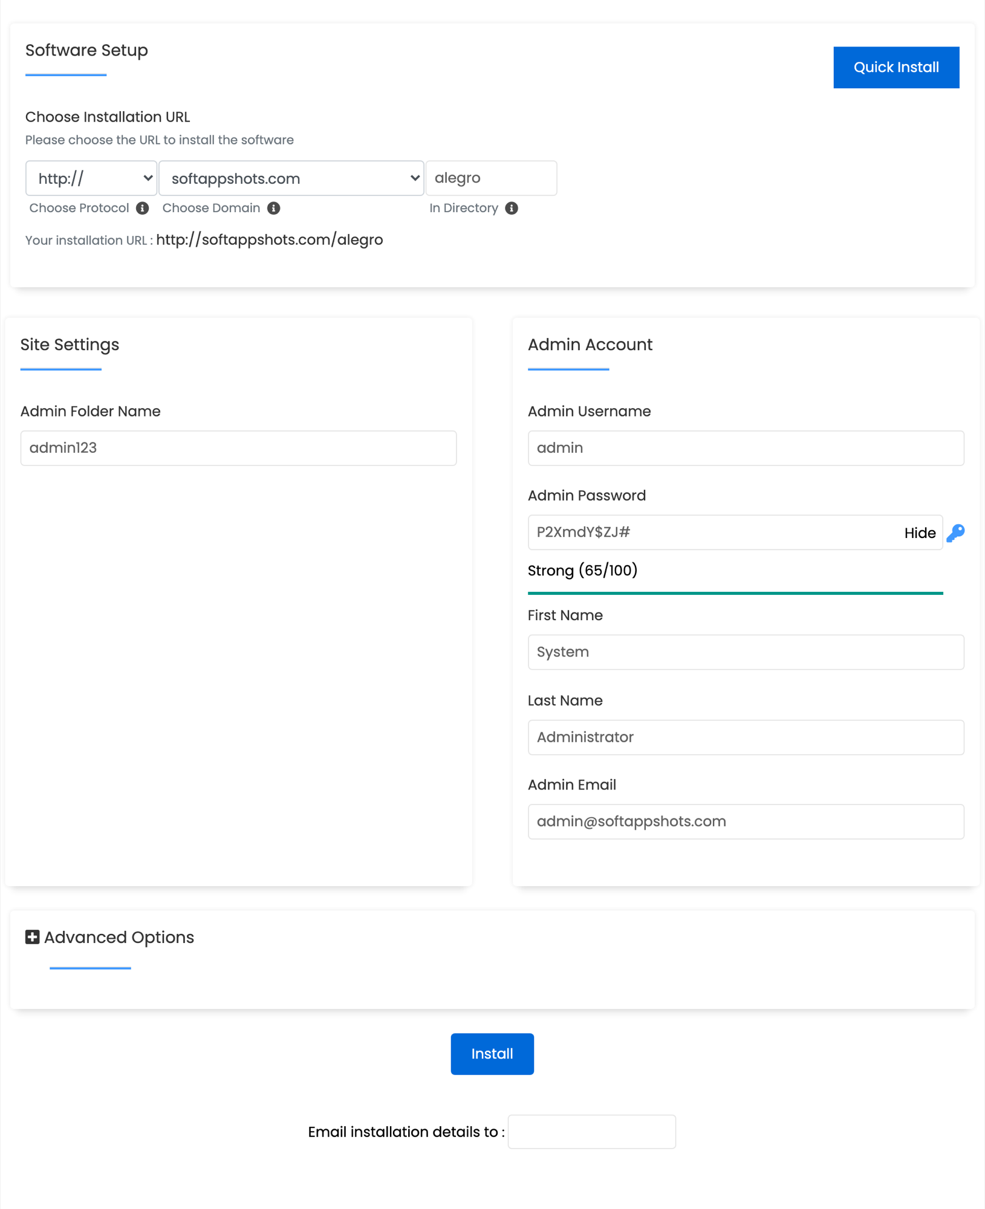Click the Admin Folder Name field
The image size is (985, 1209).
[x=238, y=448]
